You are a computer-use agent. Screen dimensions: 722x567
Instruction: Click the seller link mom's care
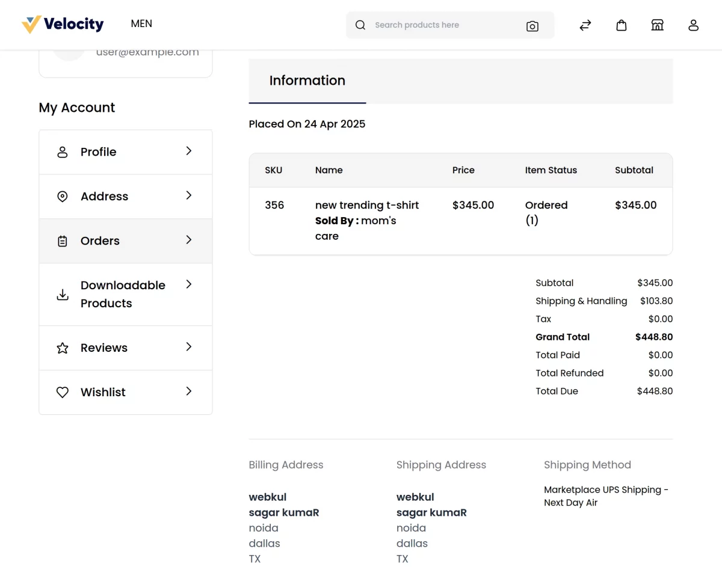[379, 221]
